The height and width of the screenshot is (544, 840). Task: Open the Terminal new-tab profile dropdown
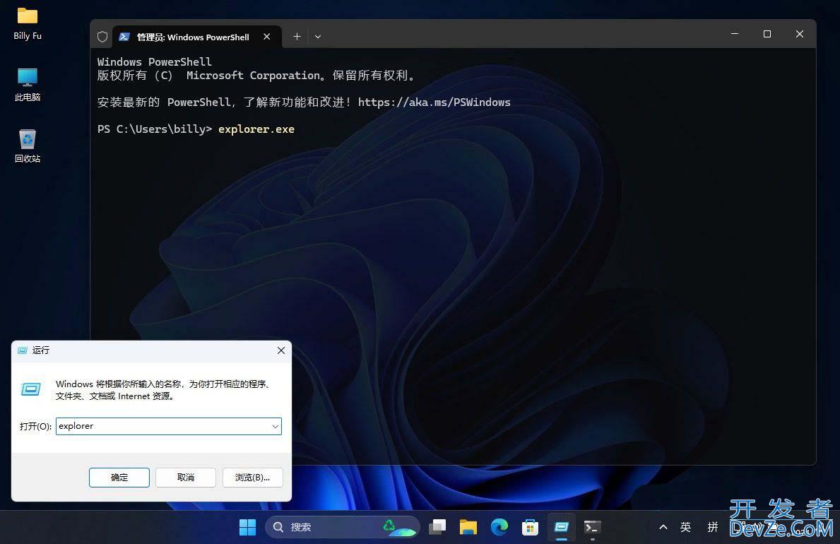click(318, 37)
